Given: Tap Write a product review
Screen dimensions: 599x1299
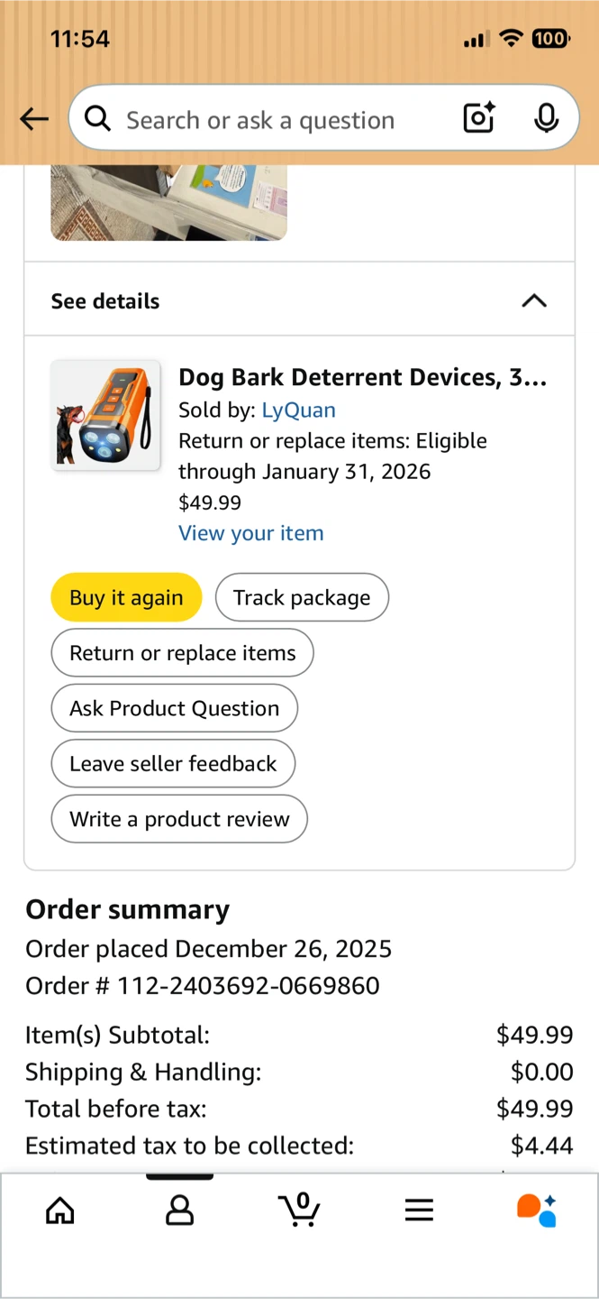Looking at the screenshot, I should point(179,819).
